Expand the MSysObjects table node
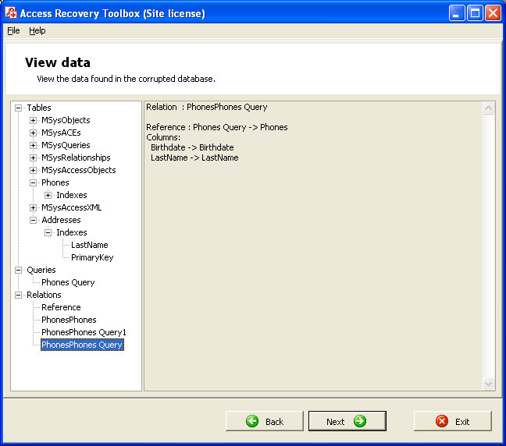Image resolution: width=506 pixels, height=446 pixels. pyautogui.click(x=33, y=120)
